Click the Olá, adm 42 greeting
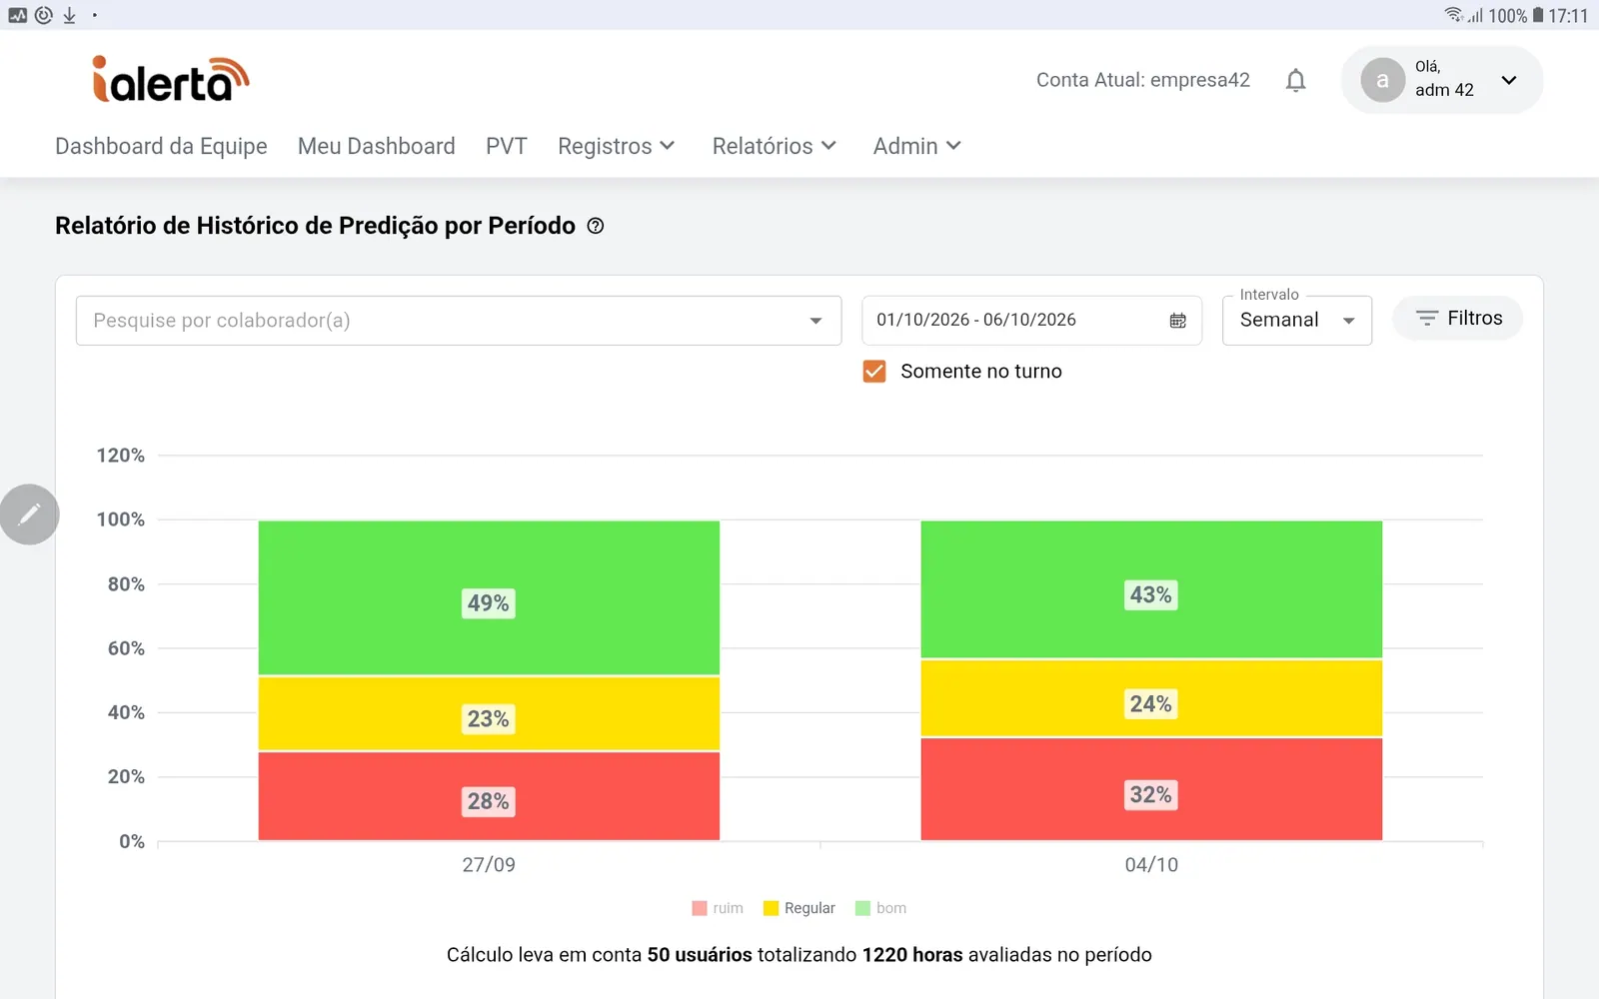The image size is (1599, 999). [x=1444, y=78]
